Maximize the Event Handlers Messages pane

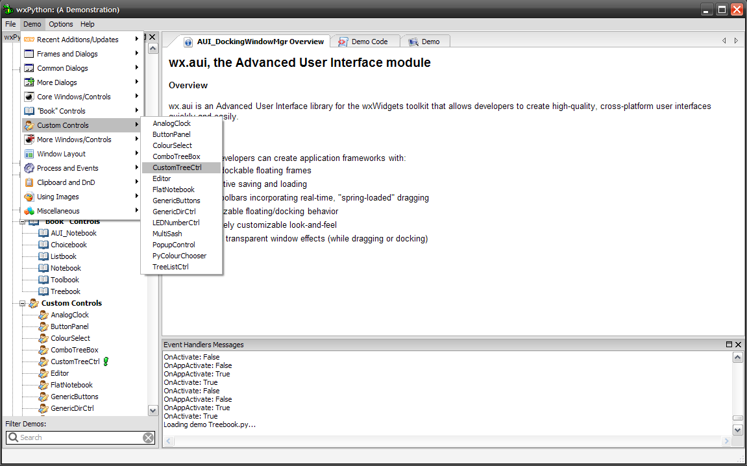pyautogui.click(x=729, y=345)
